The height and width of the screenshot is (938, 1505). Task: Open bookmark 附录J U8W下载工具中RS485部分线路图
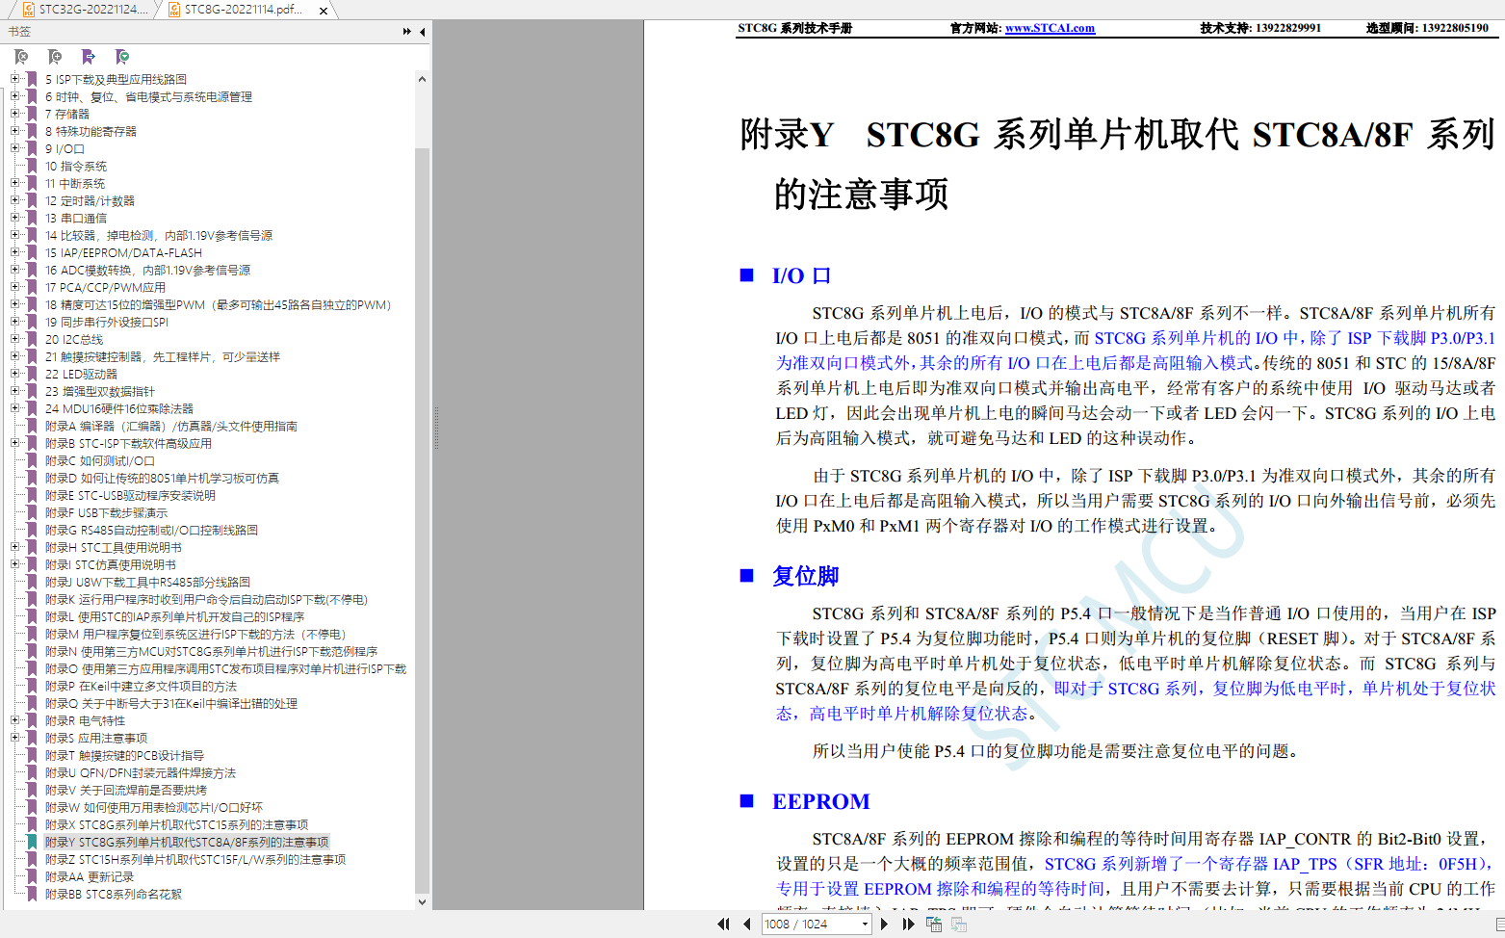tap(147, 582)
